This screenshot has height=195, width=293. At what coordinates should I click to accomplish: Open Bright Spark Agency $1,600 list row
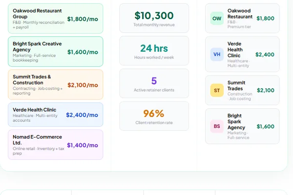point(242,126)
